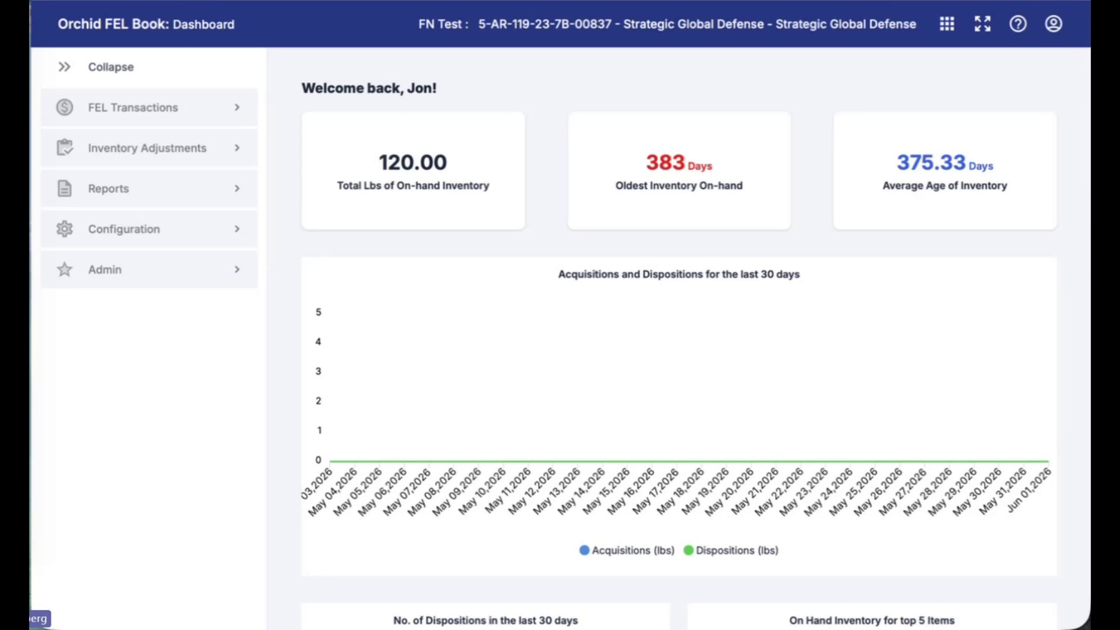Click the Reports document icon
Viewport: 1120px width, 630px height.
64,188
